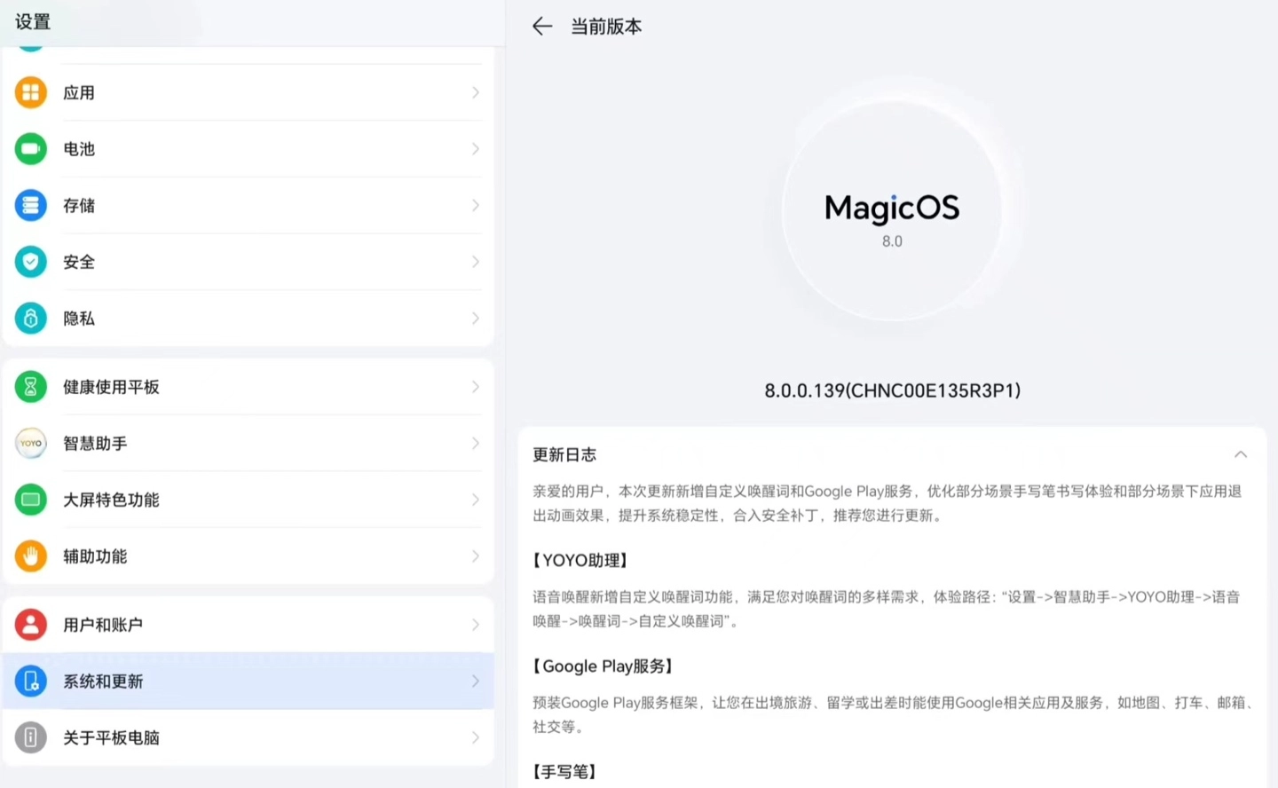
Task: Open the 关于平板电脑 entry
Action: click(248, 737)
